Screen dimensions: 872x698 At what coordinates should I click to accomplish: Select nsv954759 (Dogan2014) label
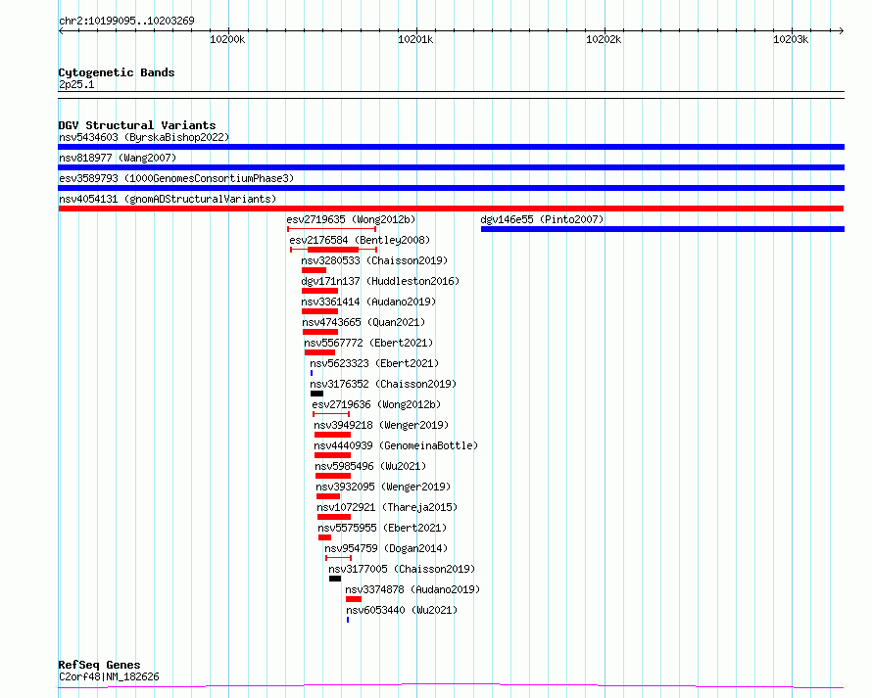[386, 548]
